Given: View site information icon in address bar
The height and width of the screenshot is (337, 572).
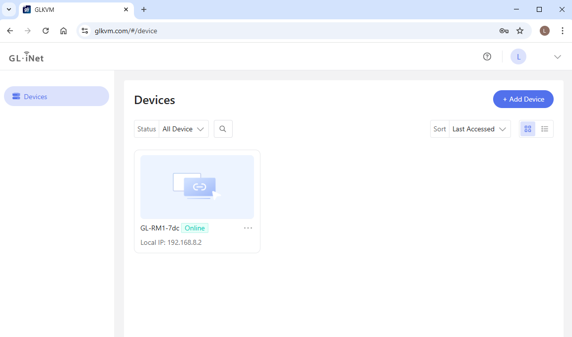Looking at the screenshot, I should coord(85,31).
